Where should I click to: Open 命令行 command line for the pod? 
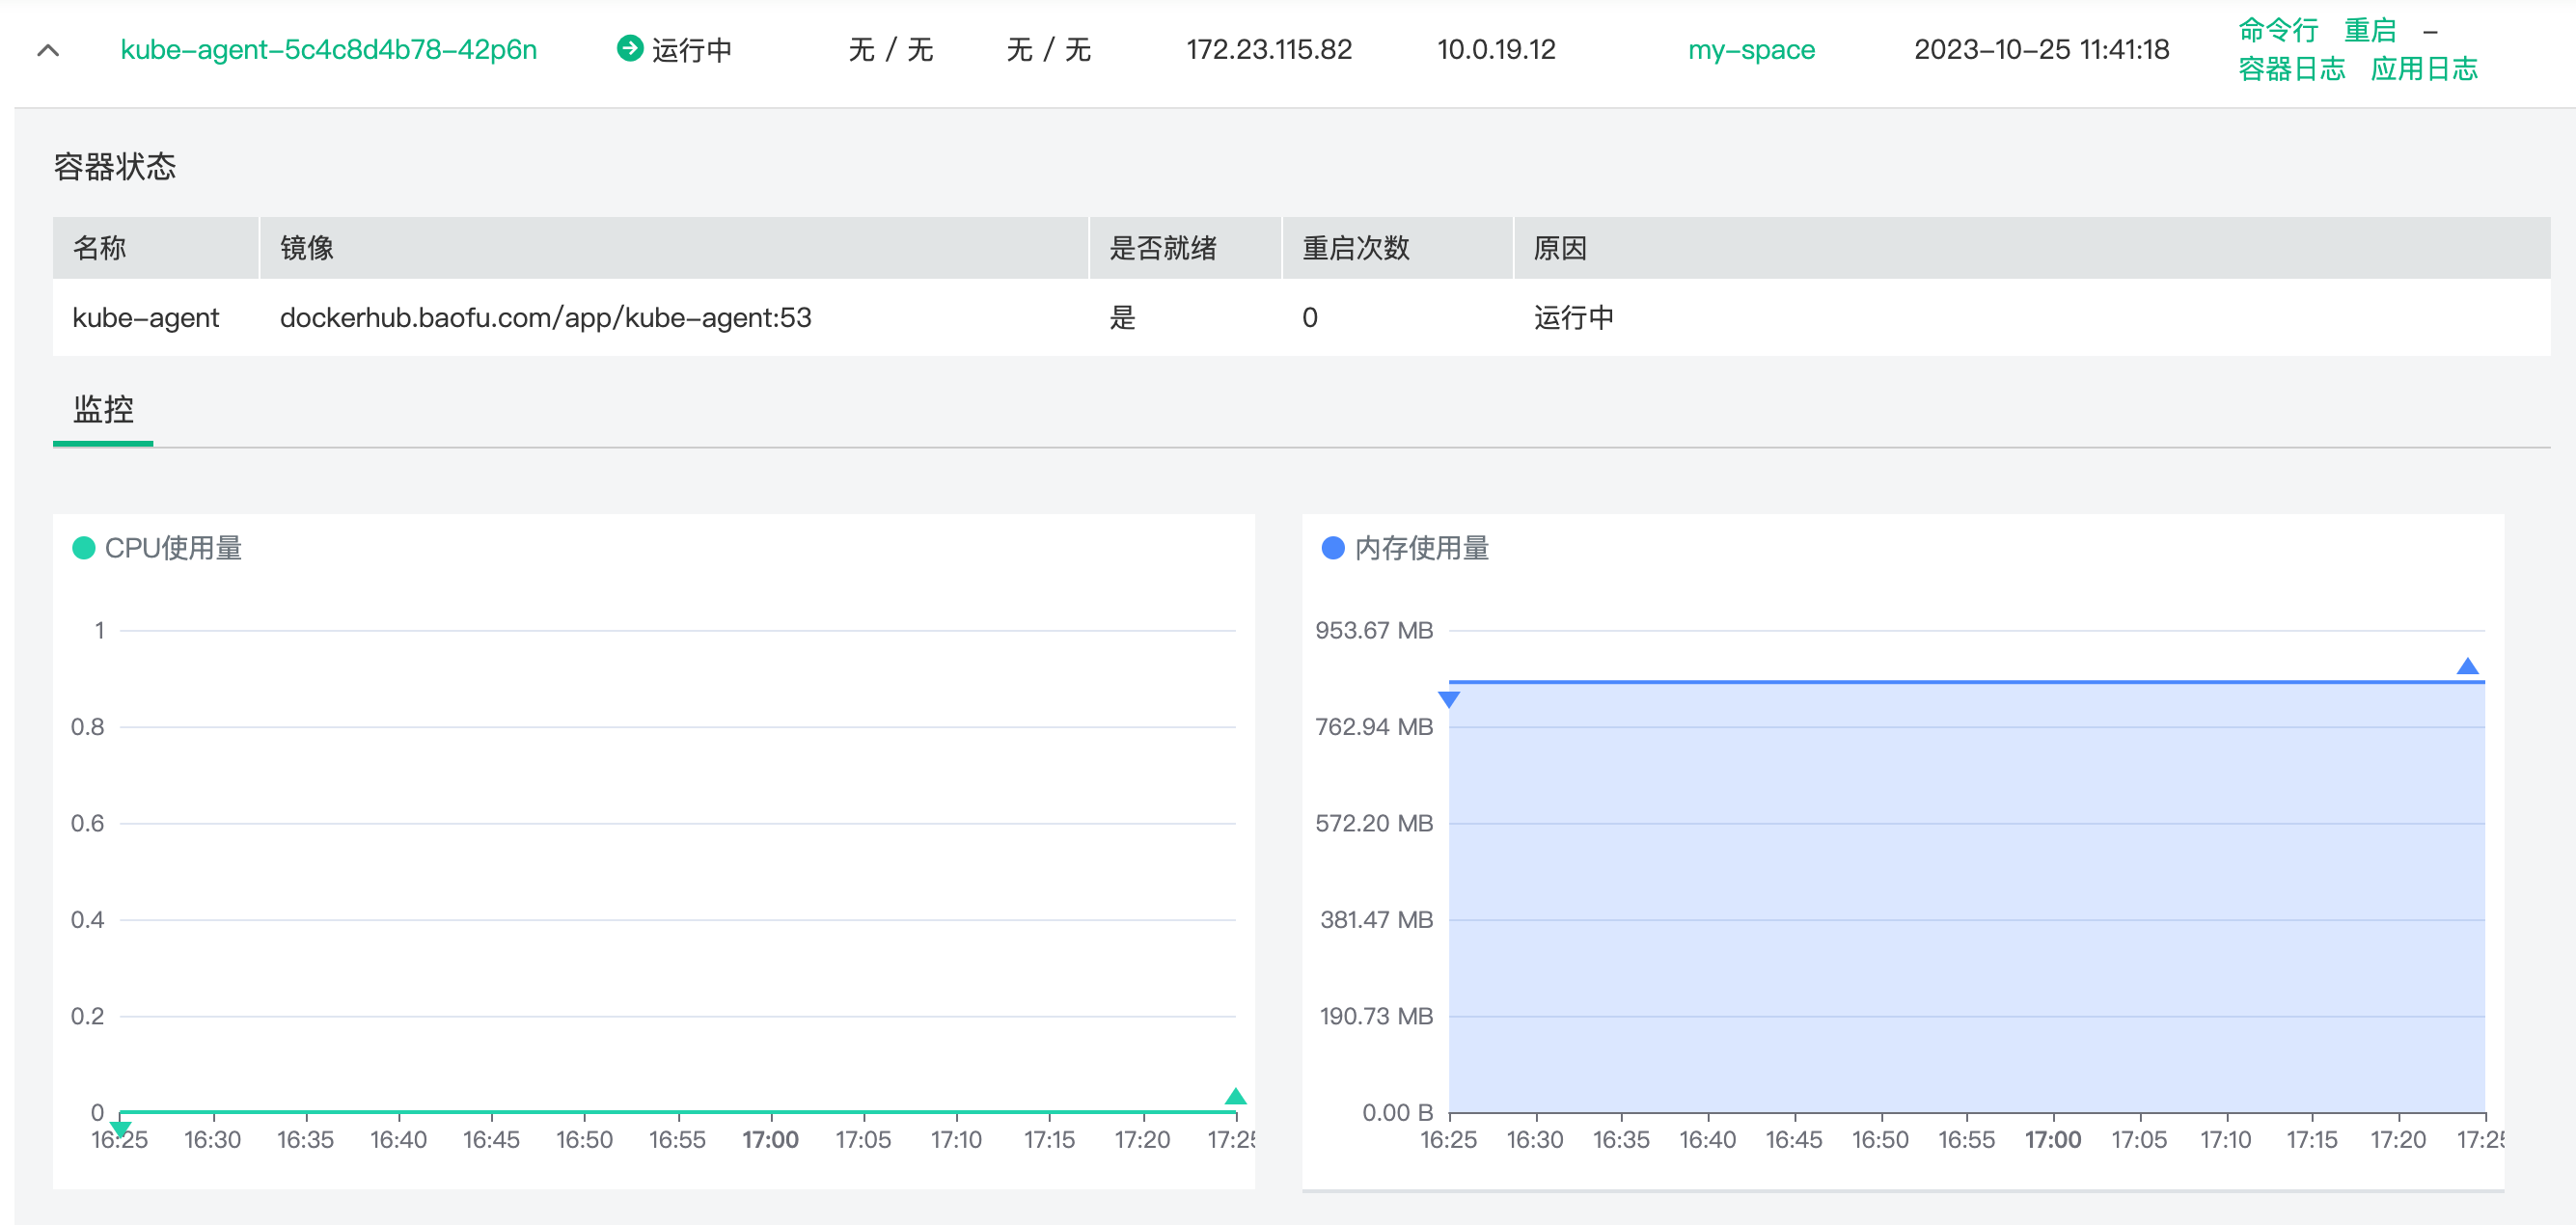click(x=2277, y=30)
